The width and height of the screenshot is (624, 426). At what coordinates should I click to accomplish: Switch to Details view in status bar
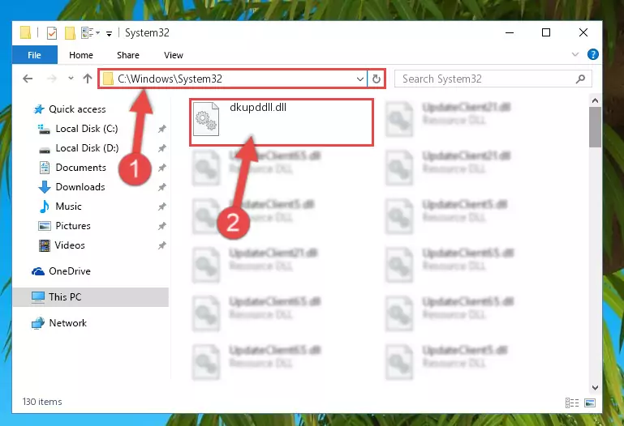coord(572,403)
